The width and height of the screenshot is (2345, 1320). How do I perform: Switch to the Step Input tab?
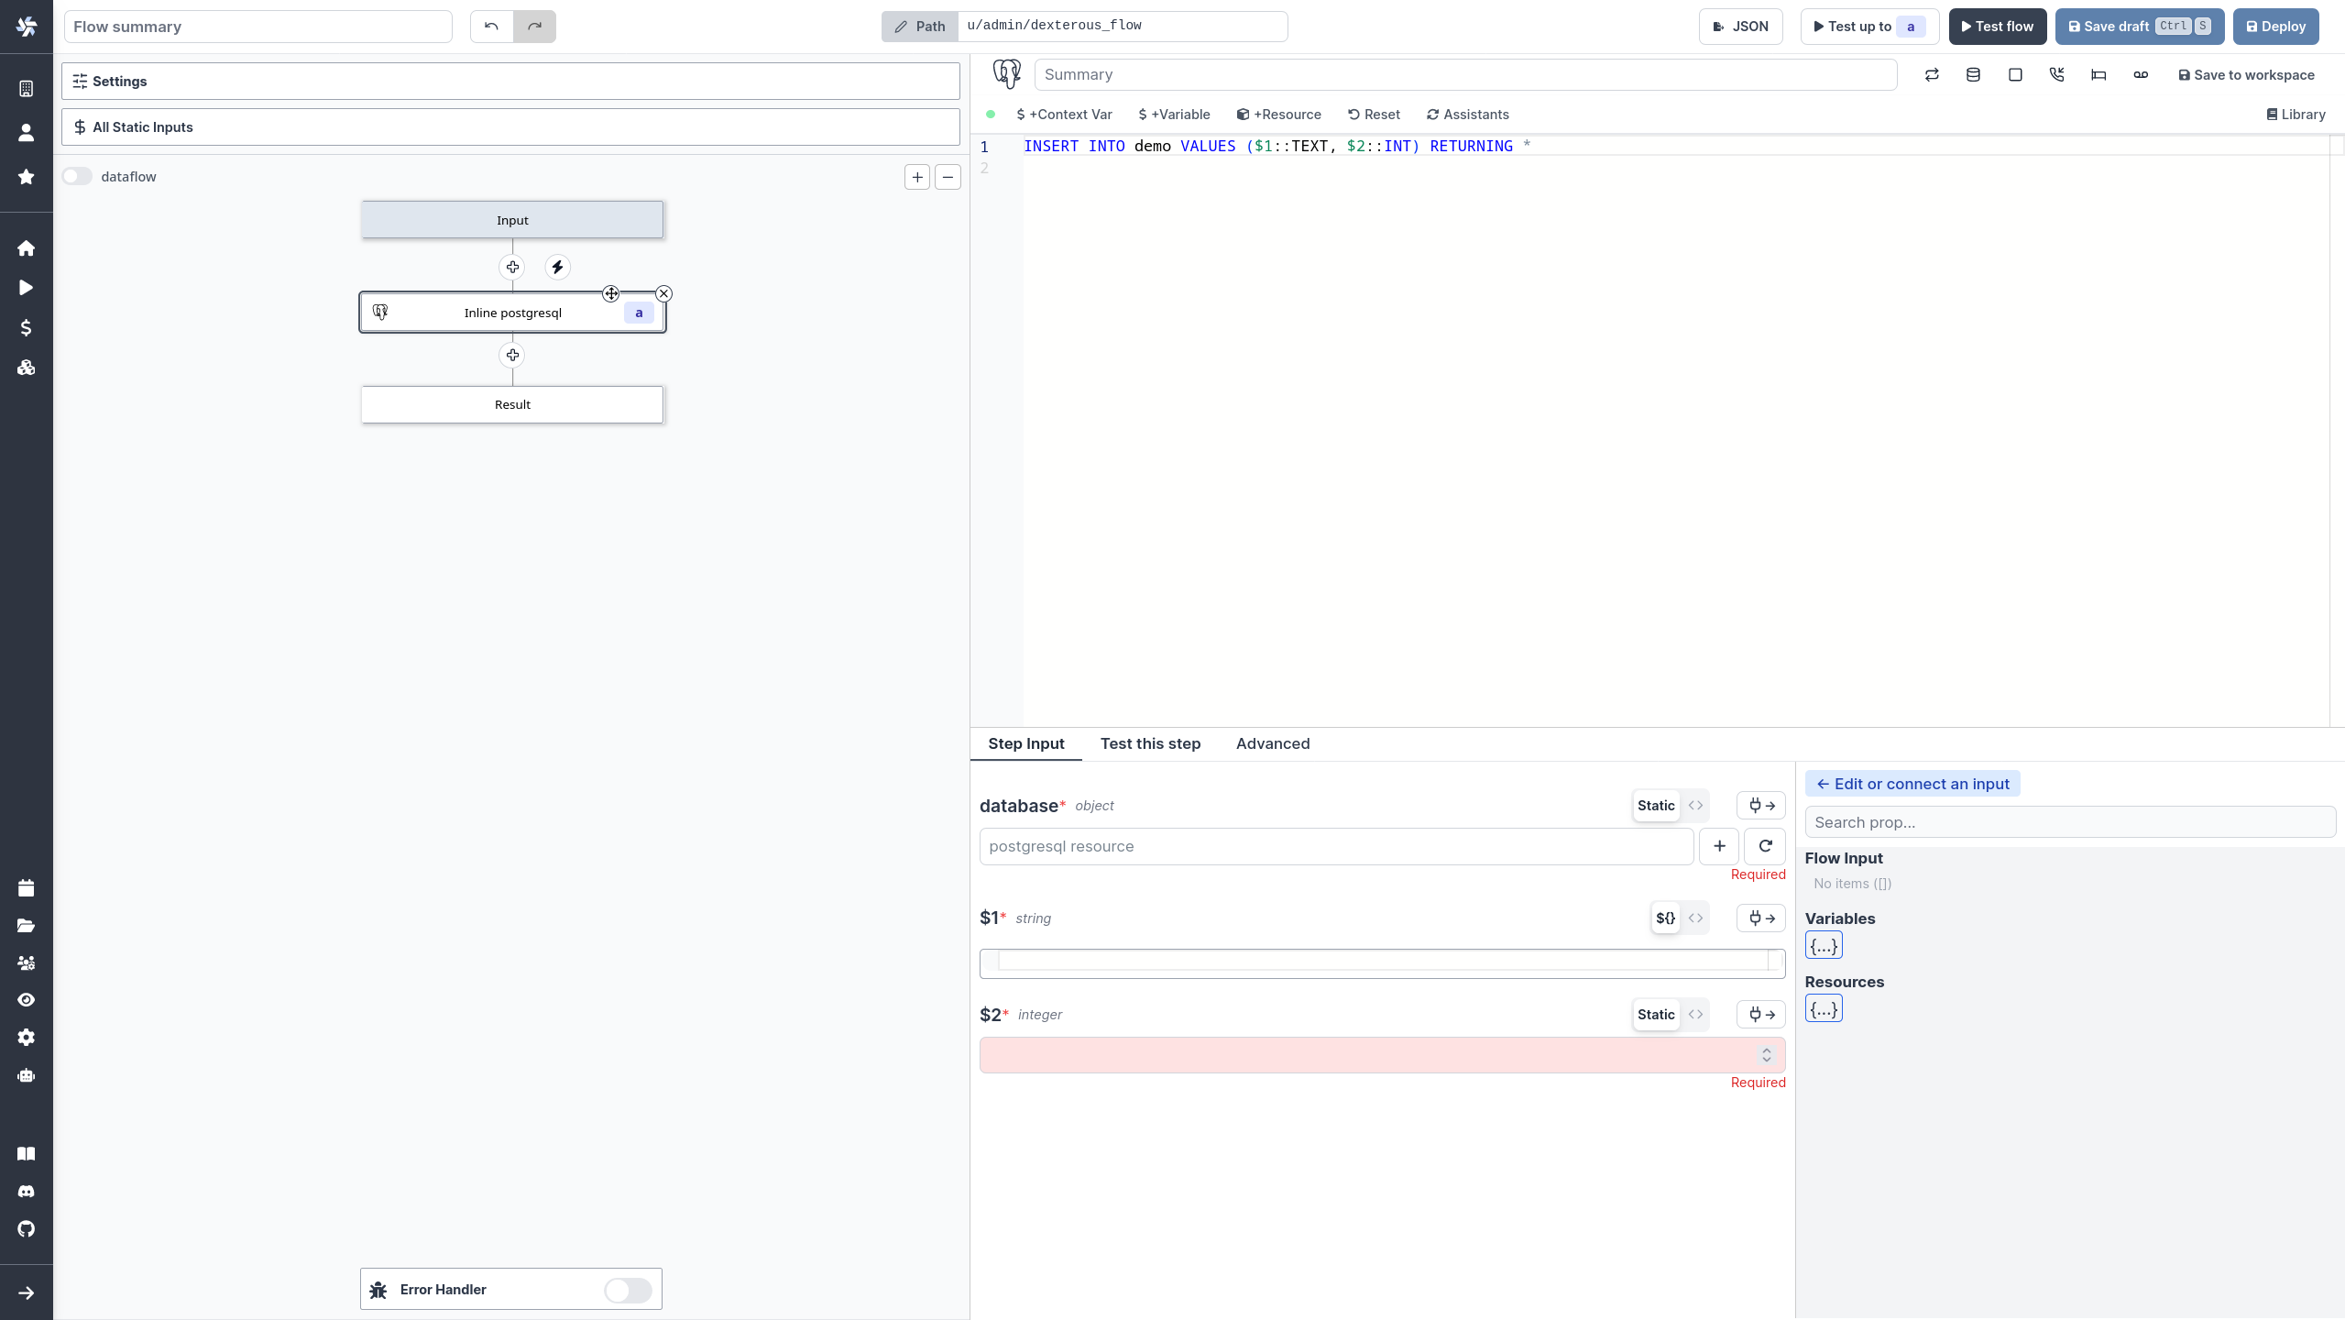[x=1026, y=744]
